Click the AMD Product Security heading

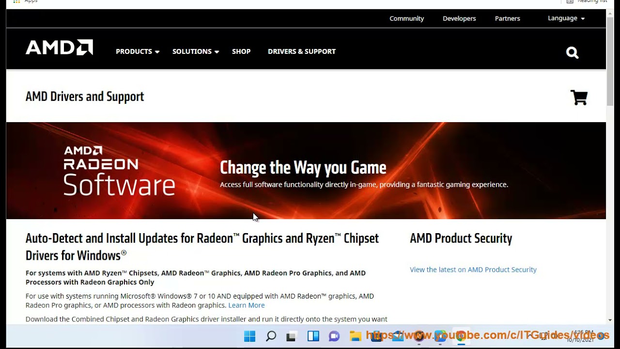tap(461, 238)
